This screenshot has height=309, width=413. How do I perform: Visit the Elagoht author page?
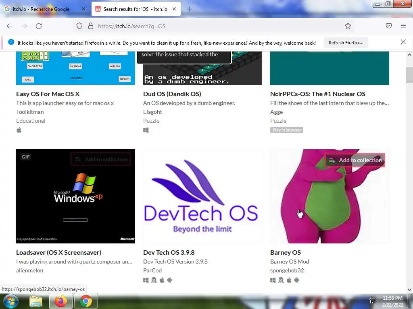[x=152, y=112]
